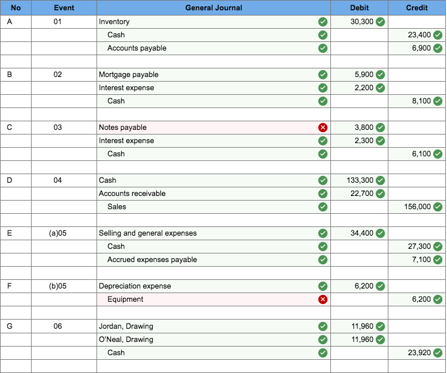Click the green check beside Inventory account
Image resolution: width=447 pixels, height=373 pixels.
pyautogui.click(x=323, y=22)
